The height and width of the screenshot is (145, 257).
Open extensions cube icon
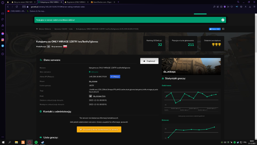click(241, 7)
